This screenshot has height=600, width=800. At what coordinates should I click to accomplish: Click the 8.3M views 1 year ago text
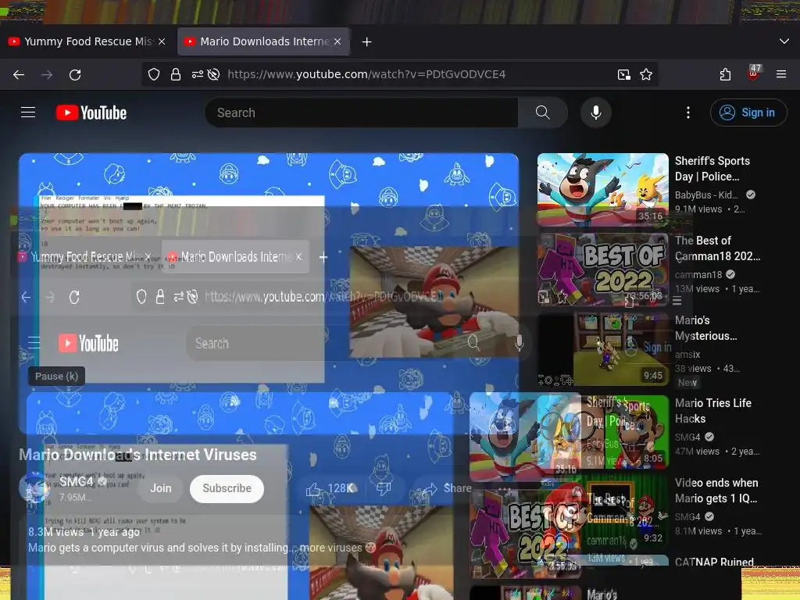84,531
